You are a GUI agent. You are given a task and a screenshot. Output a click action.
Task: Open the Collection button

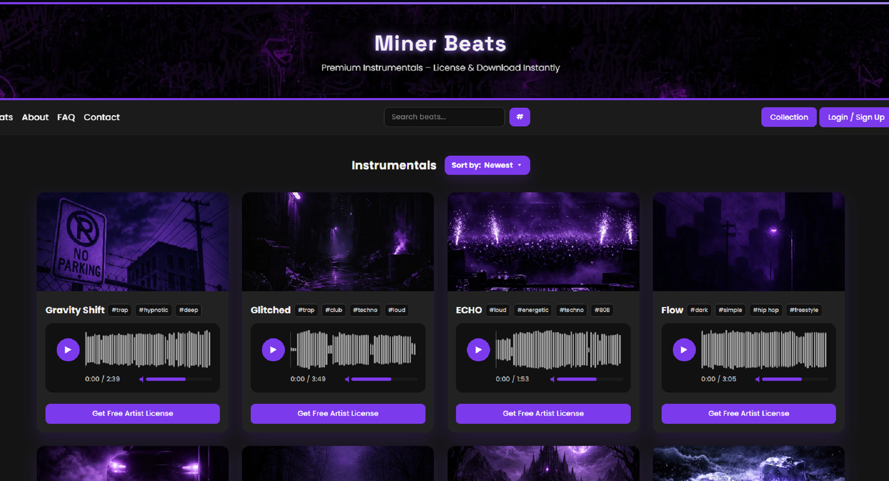[x=789, y=117]
